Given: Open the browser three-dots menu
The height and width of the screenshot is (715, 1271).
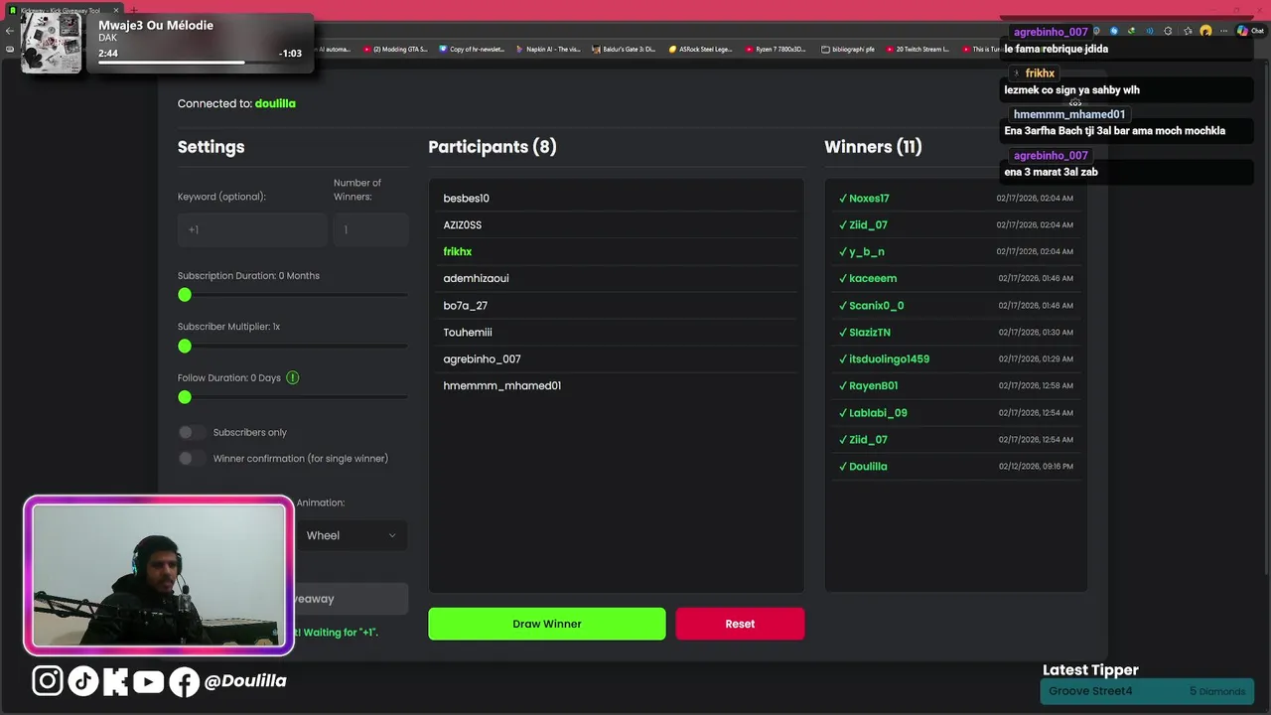Looking at the screenshot, I should click(x=1223, y=31).
